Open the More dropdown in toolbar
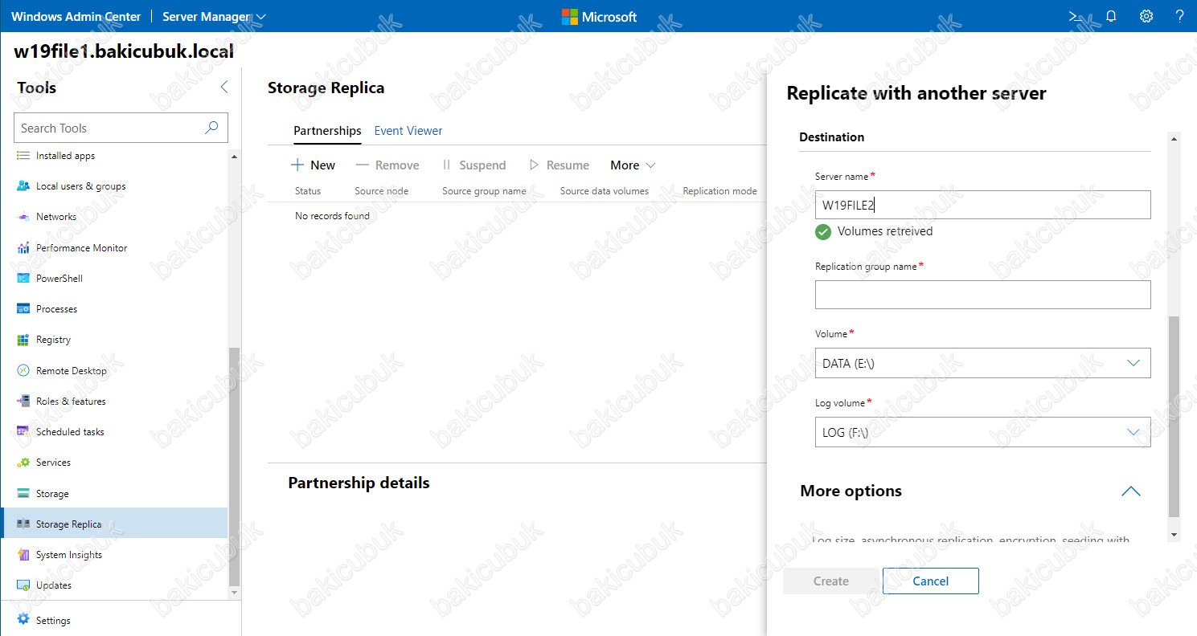 coord(633,165)
